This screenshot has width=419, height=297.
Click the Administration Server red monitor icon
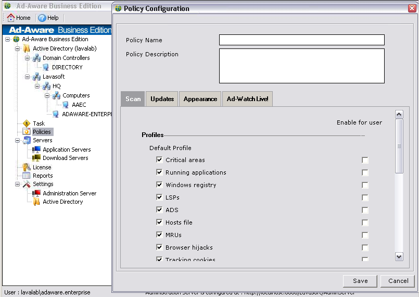click(36, 193)
